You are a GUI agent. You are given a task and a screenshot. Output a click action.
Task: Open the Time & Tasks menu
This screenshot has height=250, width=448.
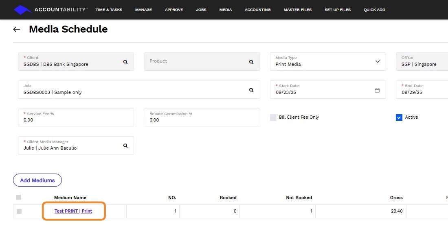[x=109, y=10]
